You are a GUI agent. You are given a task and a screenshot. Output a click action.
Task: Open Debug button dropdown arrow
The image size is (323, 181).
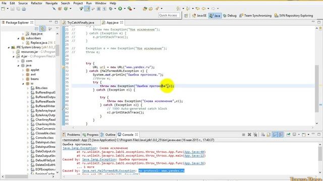click(x=115, y=9)
